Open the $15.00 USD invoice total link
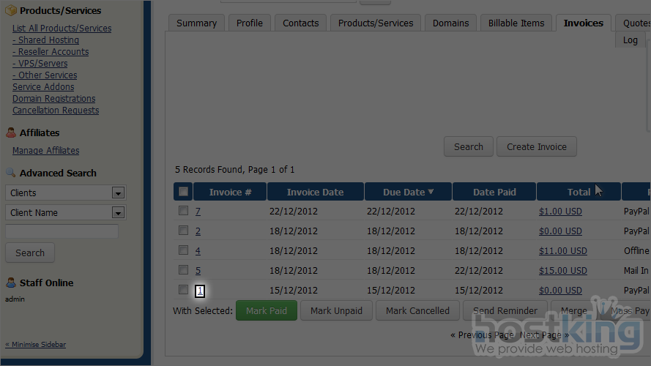Viewport: 651px width, 366px height. [562, 270]
